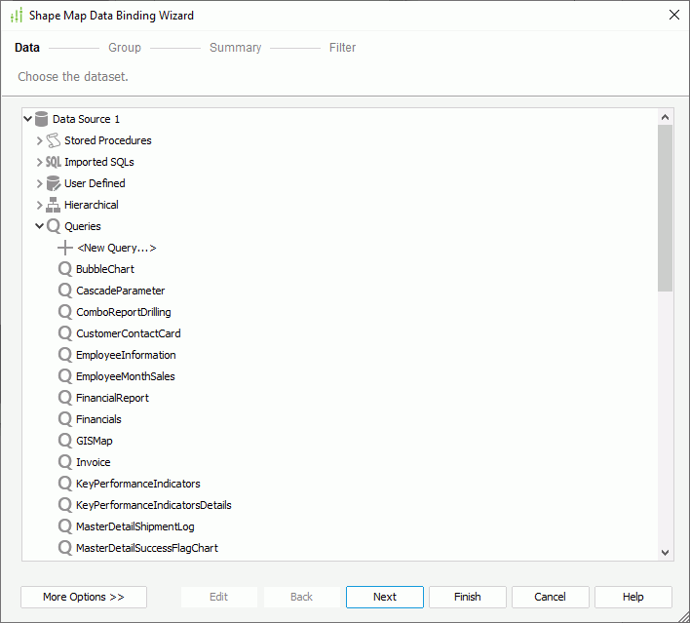Click the CascadeParameter query icon
690x623 pixels.
(x=65, y=291)
